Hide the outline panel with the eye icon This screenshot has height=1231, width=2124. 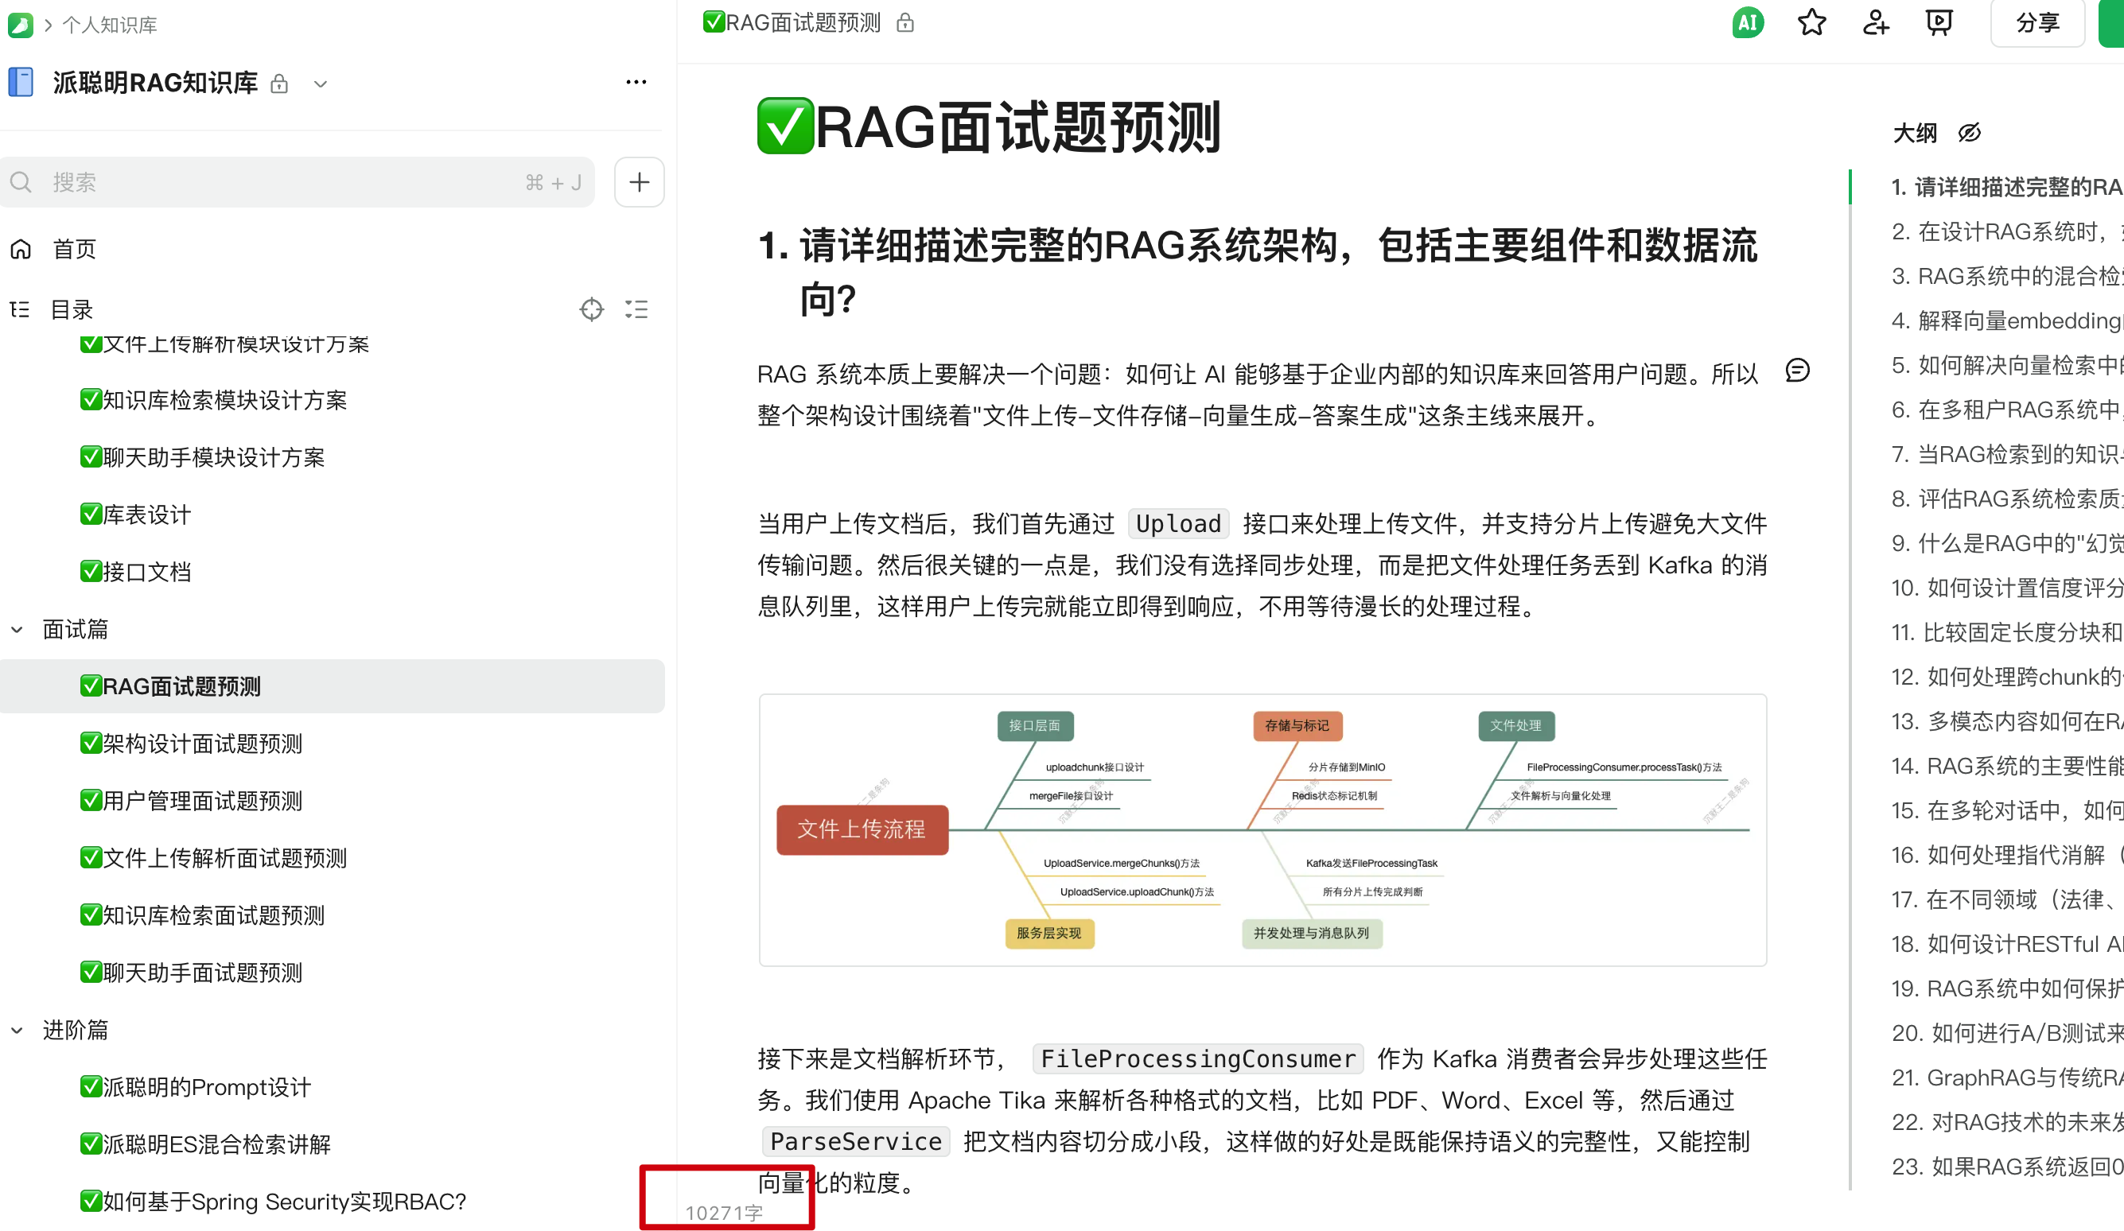click(1969, 132)
